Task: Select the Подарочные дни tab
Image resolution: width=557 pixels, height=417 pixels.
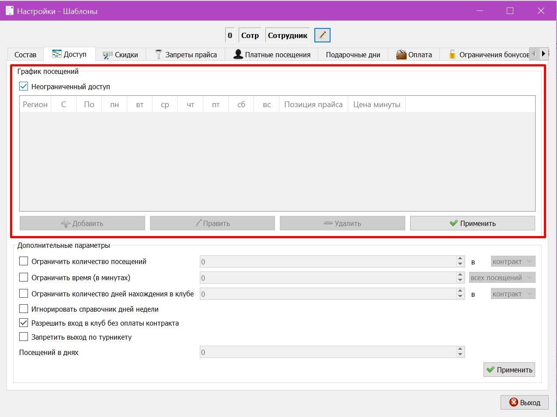Action: [x=353, y=55]
